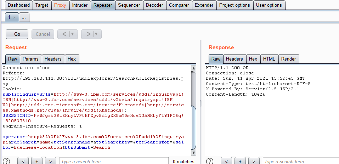The height and width of the screenshot is (164, 339).
Task: Click the publicinquiryurls cookie name
Action: coord(26,95)
